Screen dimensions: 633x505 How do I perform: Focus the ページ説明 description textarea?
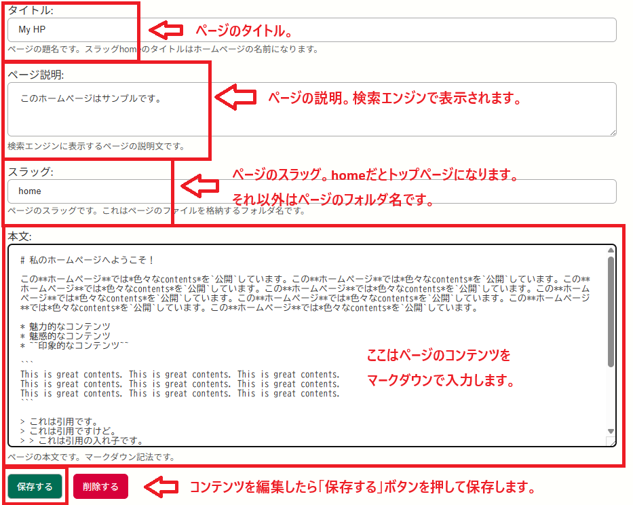point(311,109)
